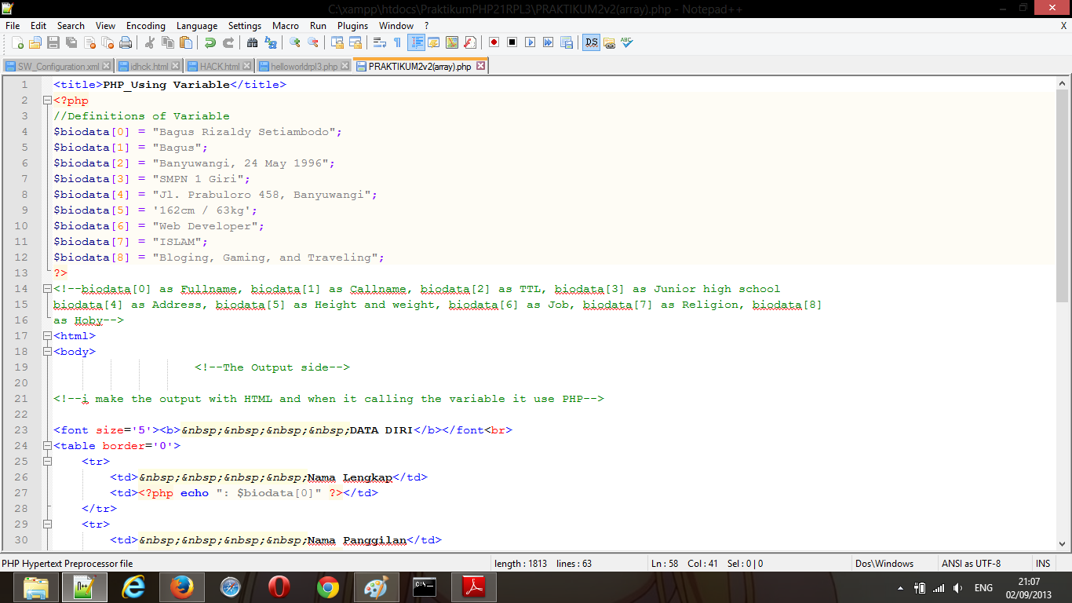
Task: Collapse the PHP block at line 2
Action: pos(47,100)
